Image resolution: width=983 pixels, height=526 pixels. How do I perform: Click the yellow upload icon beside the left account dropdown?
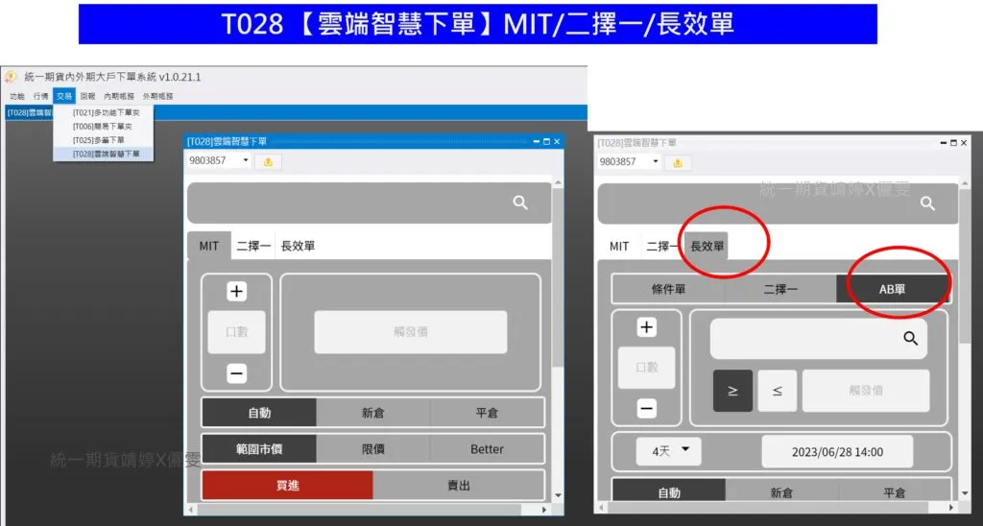tap(267, 161)
